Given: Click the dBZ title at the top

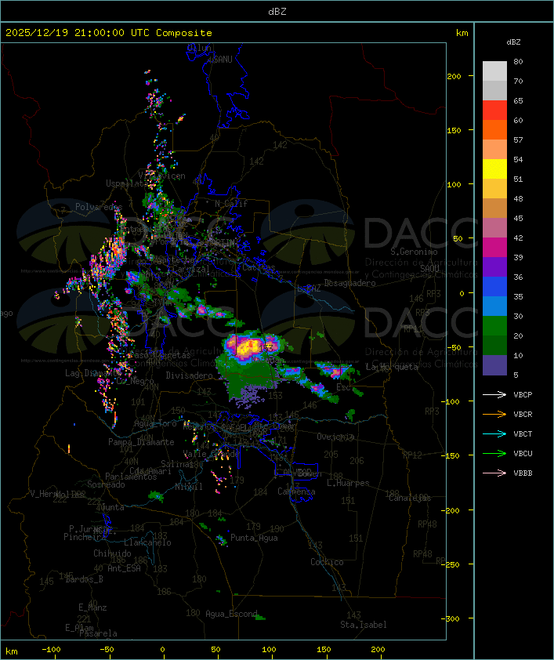Looking at the screenshot, I should click(277, 11).
